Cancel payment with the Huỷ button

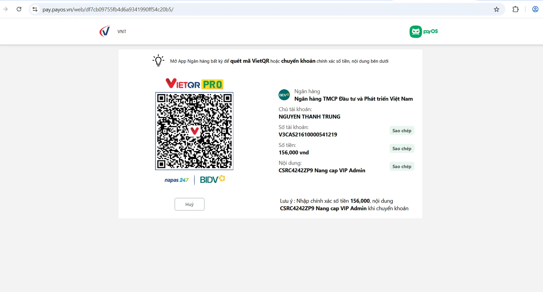pos(189,205)
